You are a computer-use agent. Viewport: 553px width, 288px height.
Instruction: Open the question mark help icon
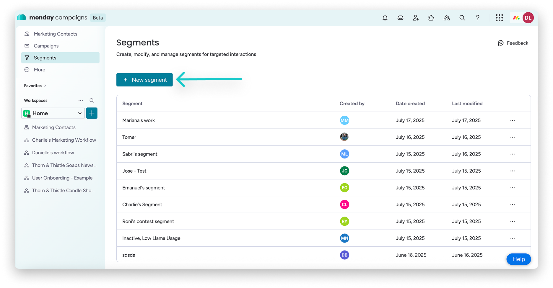click(478, 18)
